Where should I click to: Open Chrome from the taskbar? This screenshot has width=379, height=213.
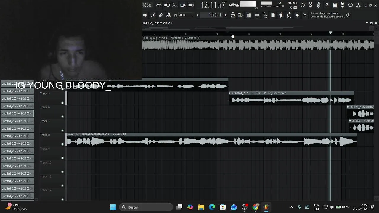(x=256, y=207)
